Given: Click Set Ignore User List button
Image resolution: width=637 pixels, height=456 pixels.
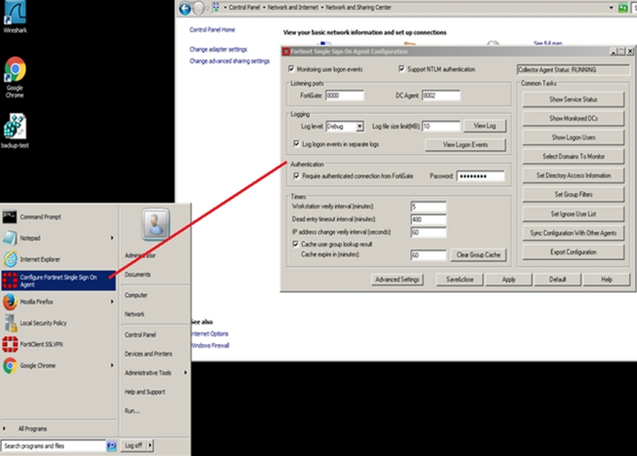Looking at the screenshot, I should tap(573, 214).
